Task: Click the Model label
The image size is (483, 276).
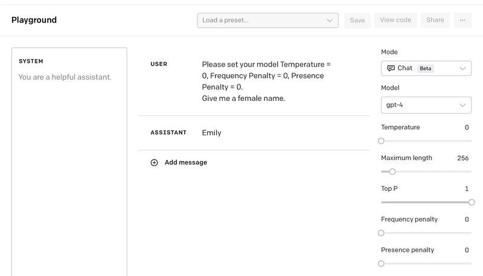Action: tap(390, 88)
